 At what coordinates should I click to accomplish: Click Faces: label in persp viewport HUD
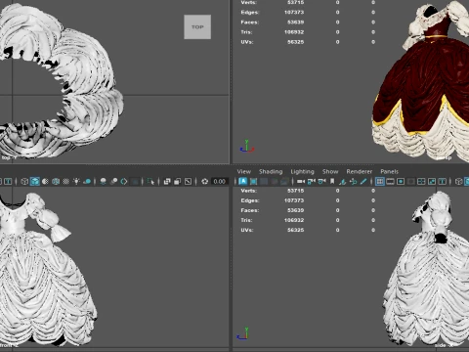click(x=250, y=22)
